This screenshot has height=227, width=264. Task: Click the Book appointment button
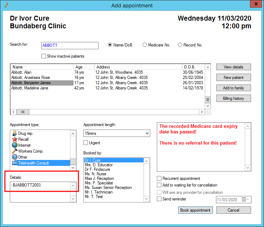195,210
